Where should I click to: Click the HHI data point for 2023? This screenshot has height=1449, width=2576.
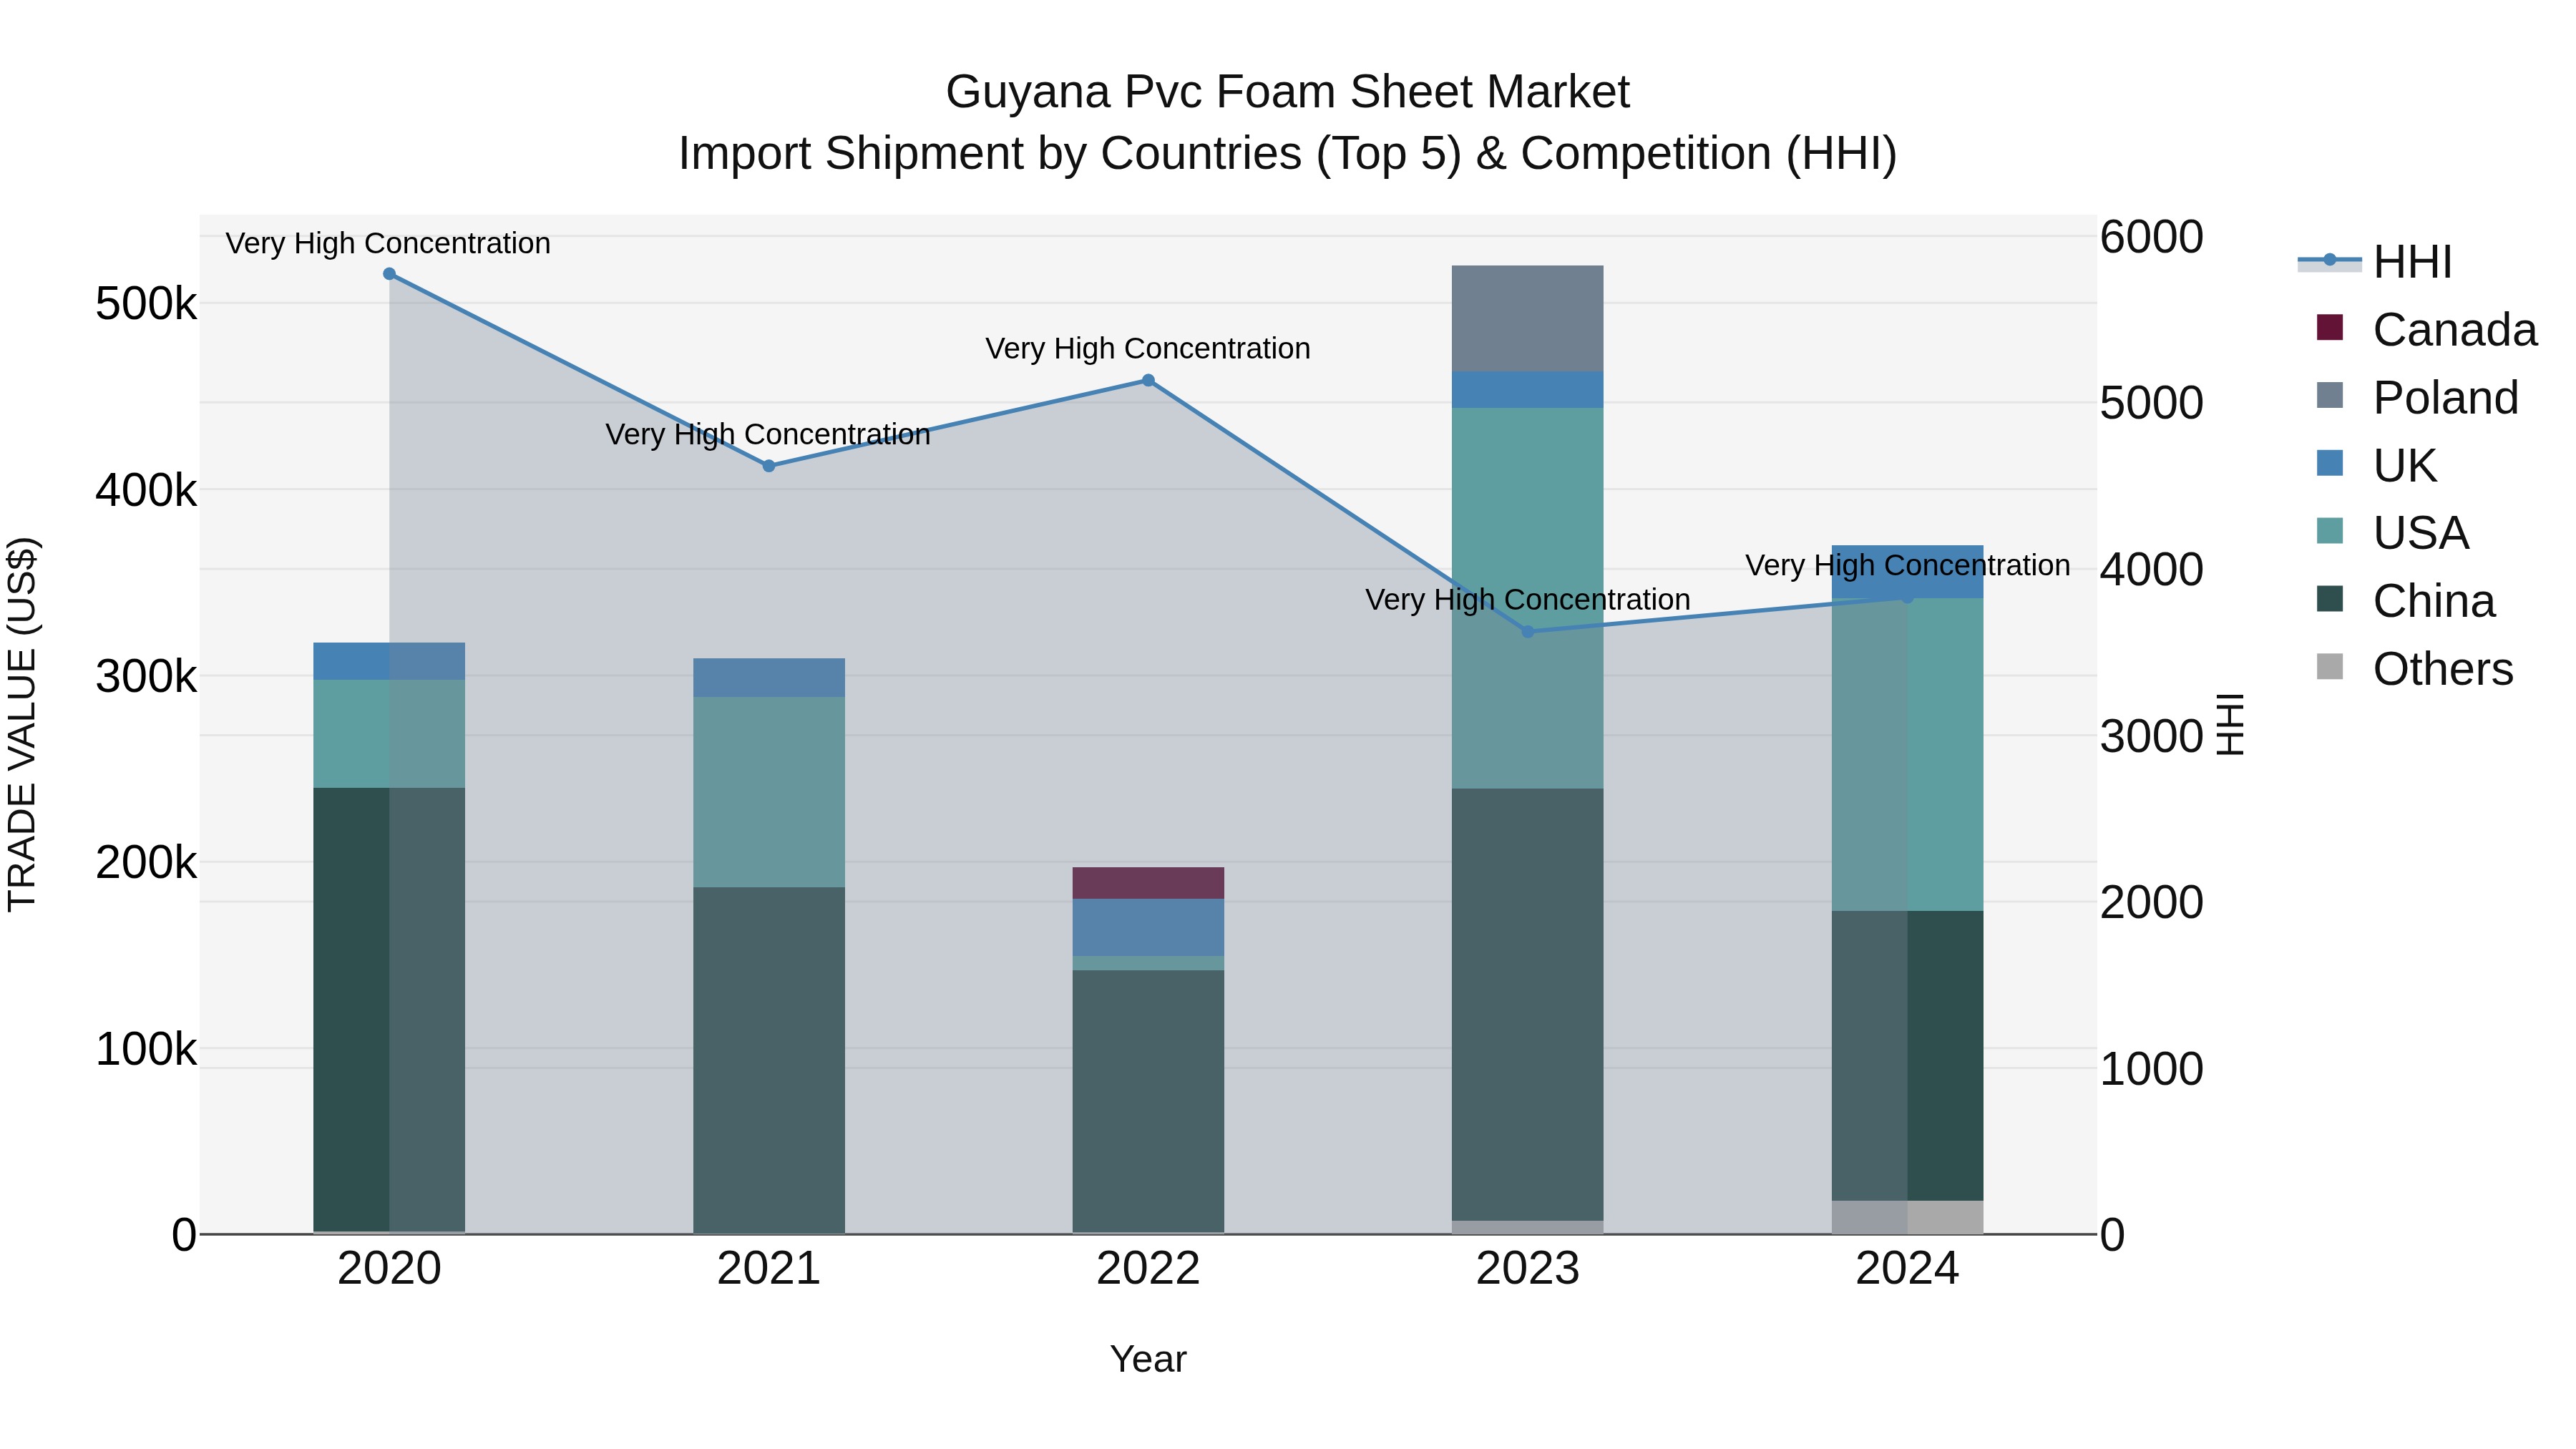pos(1528,632)
